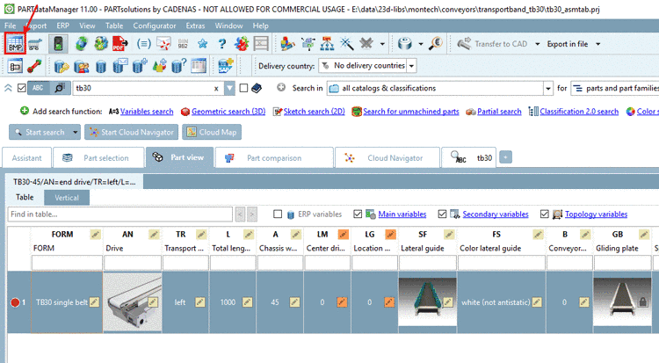The height and width of the screenshot is (363, 659).
Task: Click the globe with green arrows icon
Action: pyautogui.click(x=82, y=44)
